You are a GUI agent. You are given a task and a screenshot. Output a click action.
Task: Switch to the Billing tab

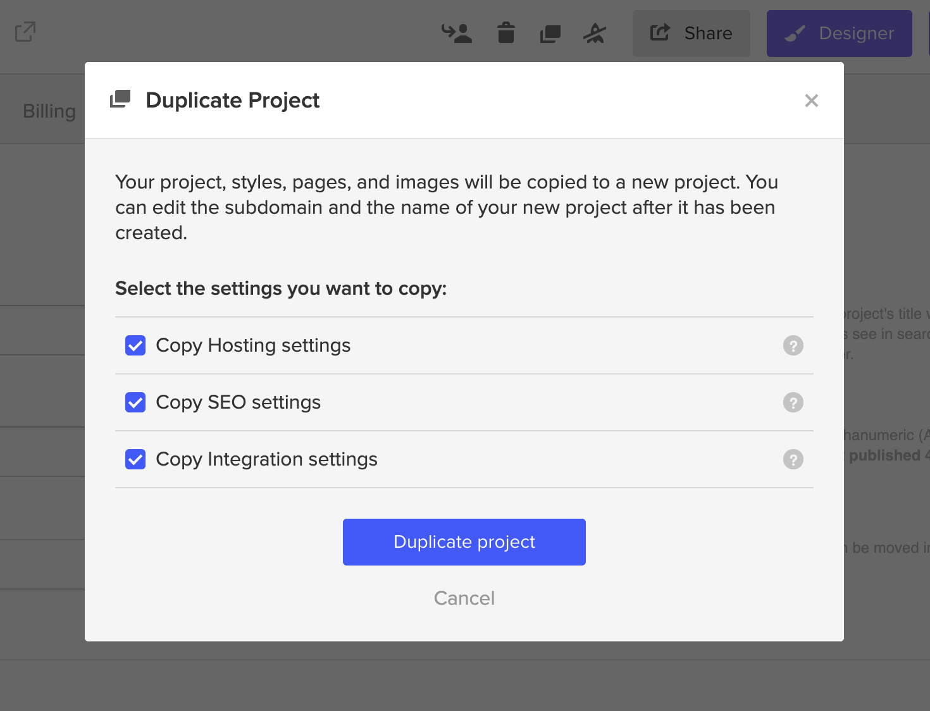point(49,111)
